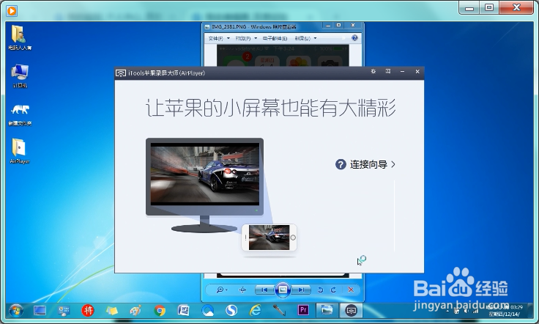Click the orange player icon in outer titlebar
Screen dimensions: 539x324
12,11
